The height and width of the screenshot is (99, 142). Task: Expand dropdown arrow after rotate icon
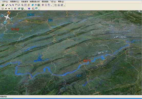pos(51,6)
